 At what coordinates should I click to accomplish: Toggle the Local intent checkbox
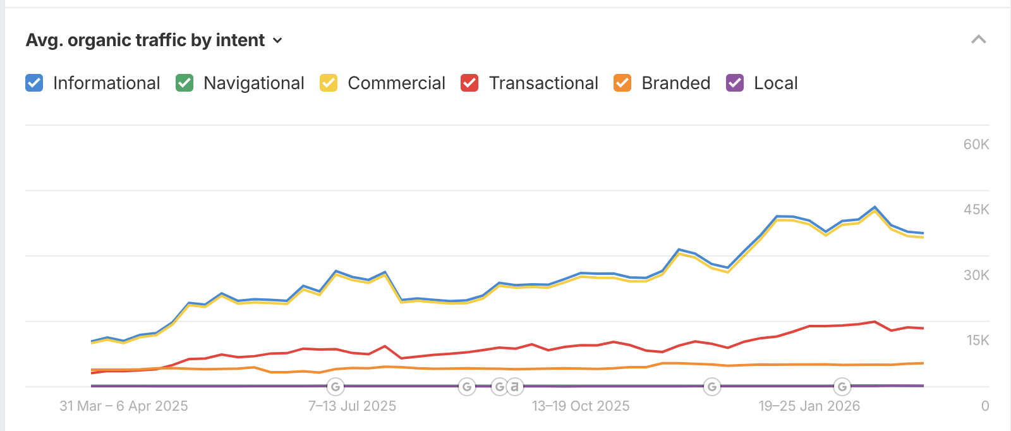[x=734, y=83]
